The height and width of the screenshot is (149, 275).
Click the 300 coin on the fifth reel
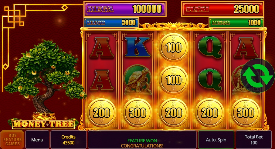246,113
